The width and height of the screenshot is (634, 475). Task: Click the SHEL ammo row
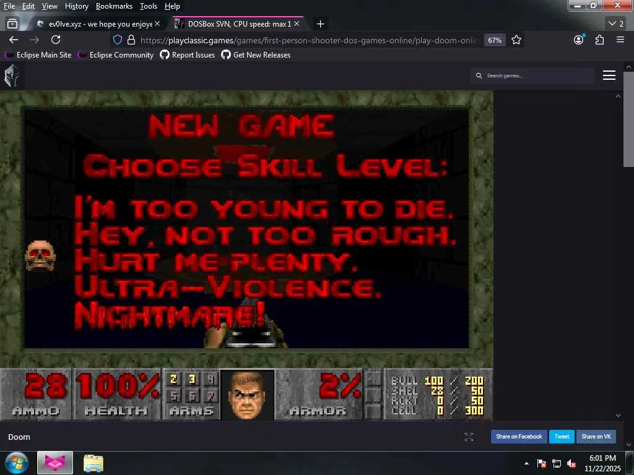point(437,391)
